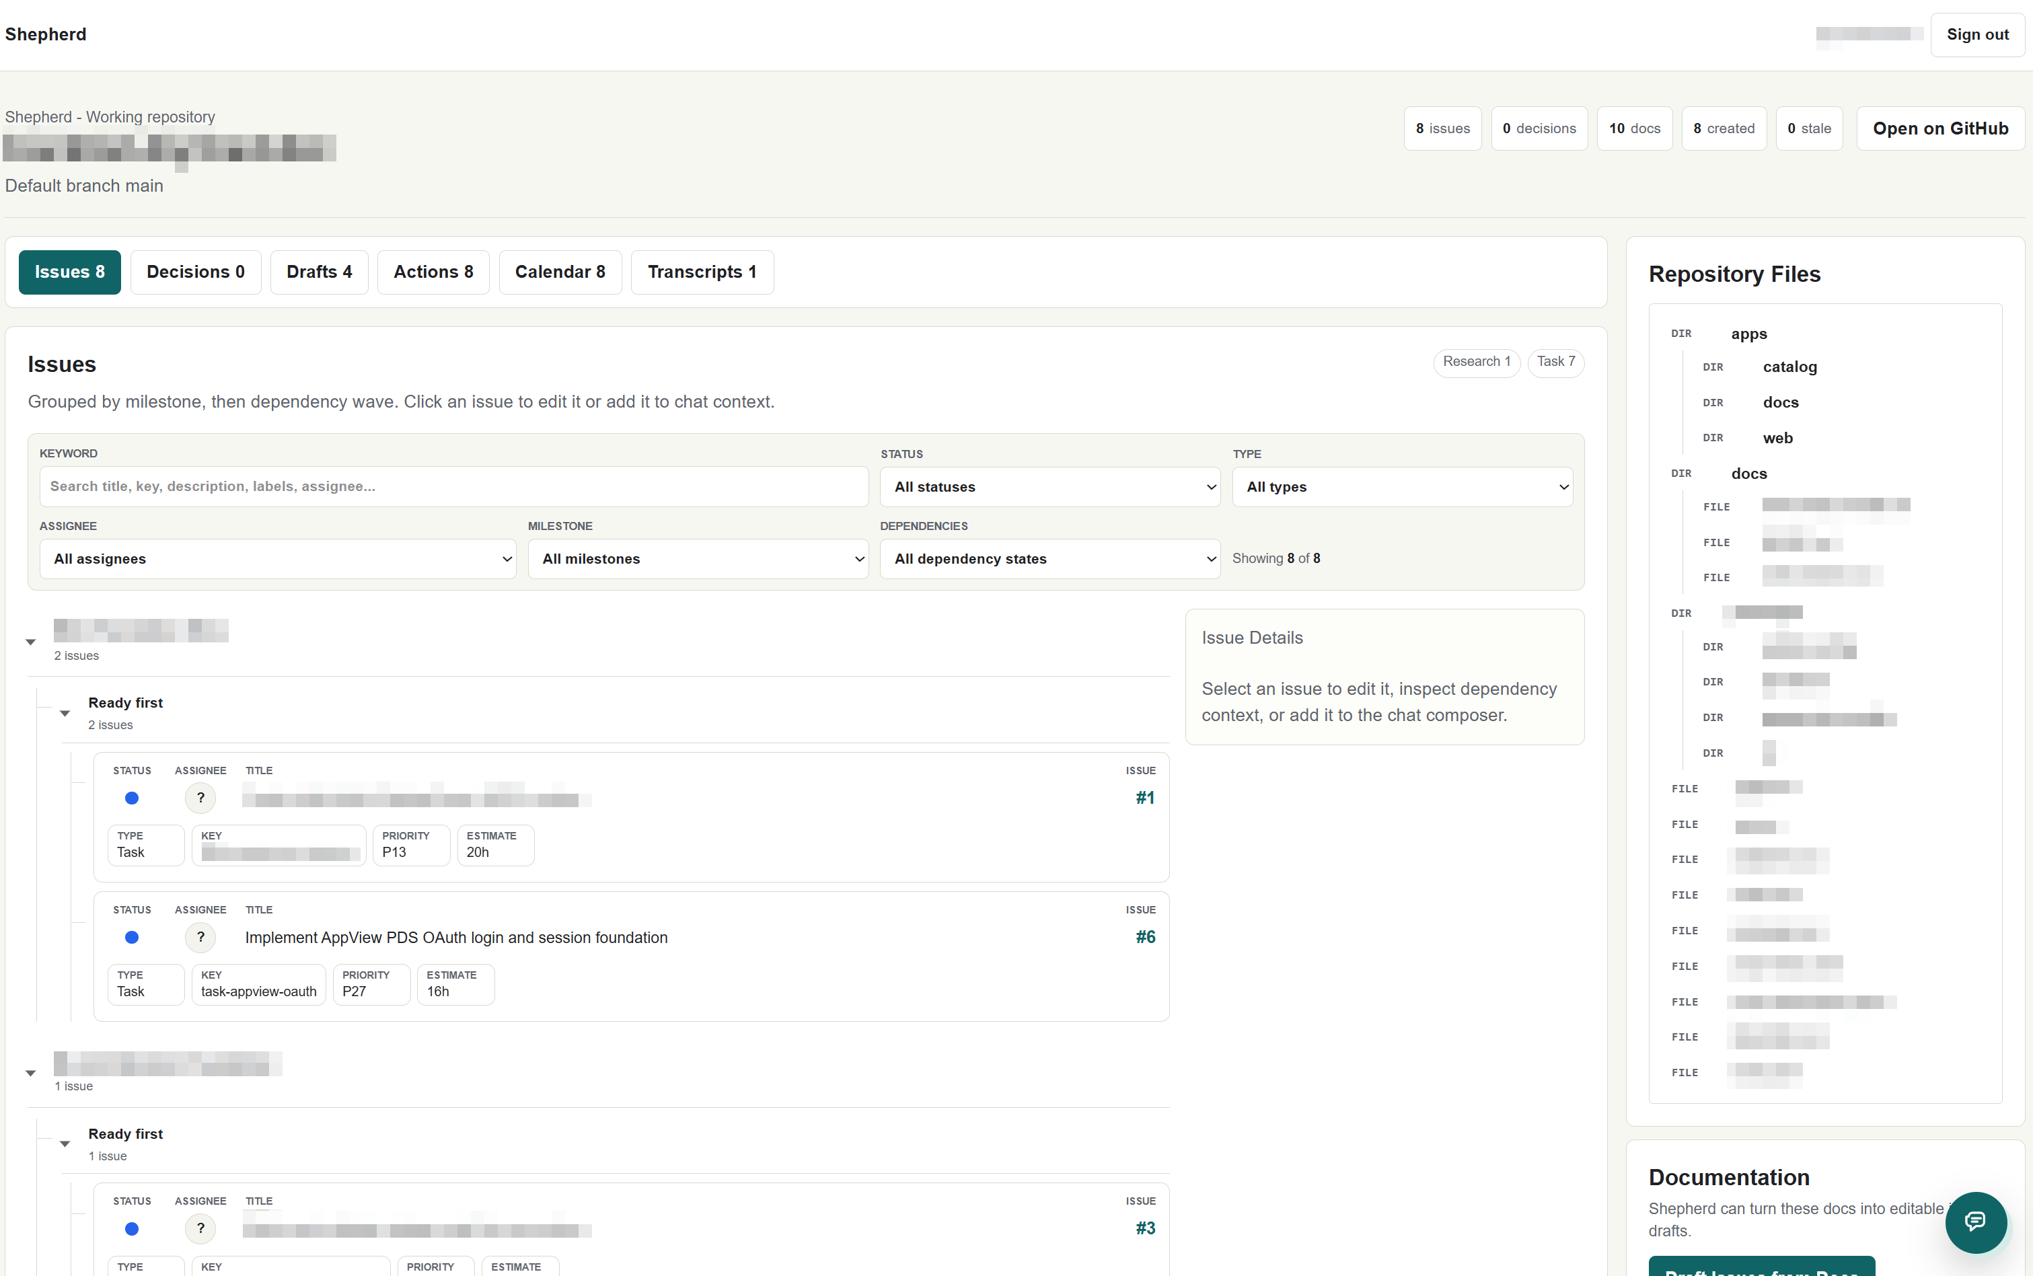Click the blue status dot for issue #6
Screen dimensions: 2033x1276
coord(132,937)
